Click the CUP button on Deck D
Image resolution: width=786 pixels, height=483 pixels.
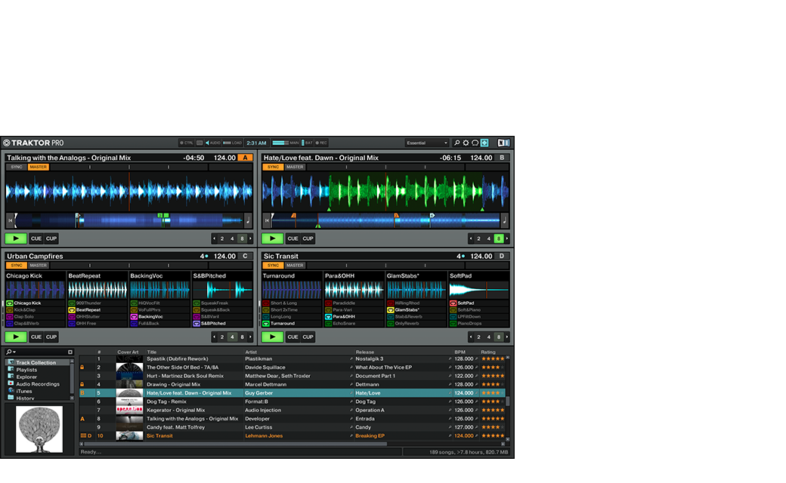308,337
